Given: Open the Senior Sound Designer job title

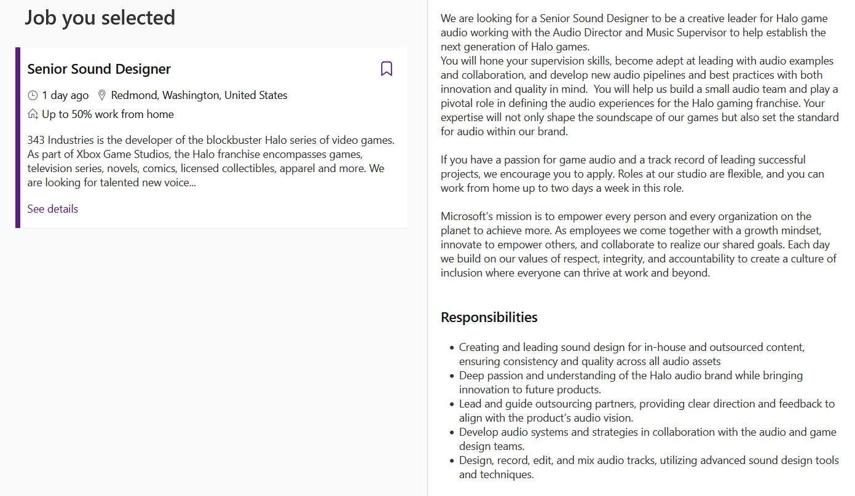Looking at the screenshot, I should (x=99, y=69).
